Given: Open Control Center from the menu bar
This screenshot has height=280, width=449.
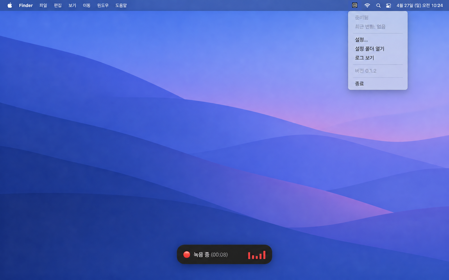Looking at the screenshot, I should (388, 5).
